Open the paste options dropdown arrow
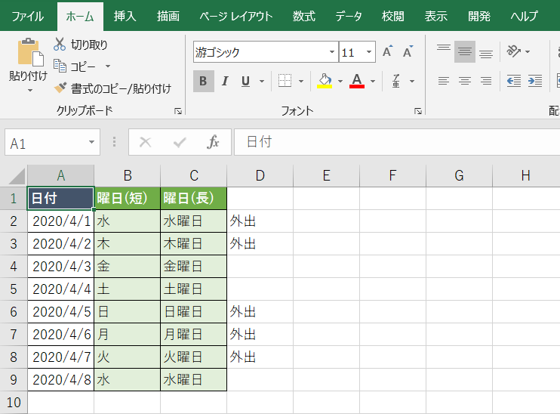This screenshot has height=414, width=560. 30,91
